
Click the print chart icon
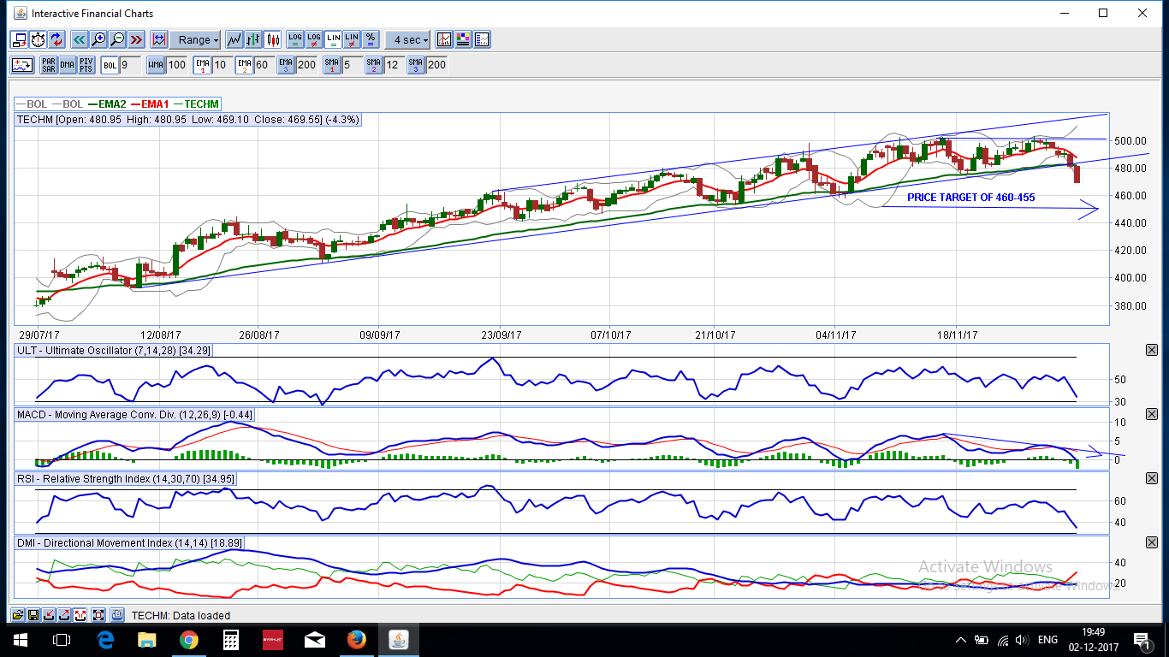pyautogui.click(x=117, y=615)
